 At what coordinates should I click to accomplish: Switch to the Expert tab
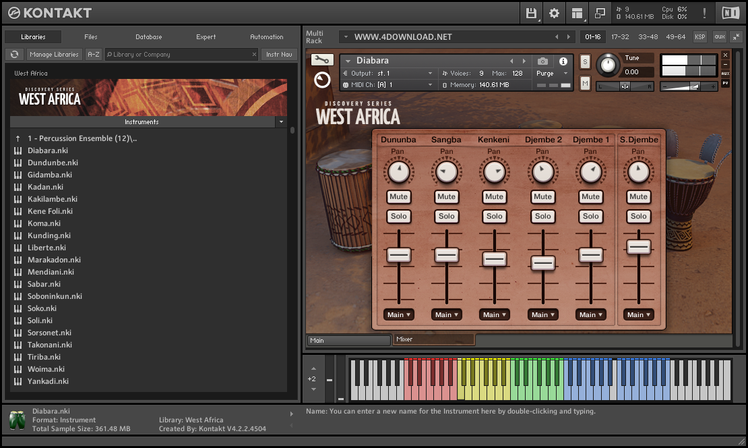206,37
